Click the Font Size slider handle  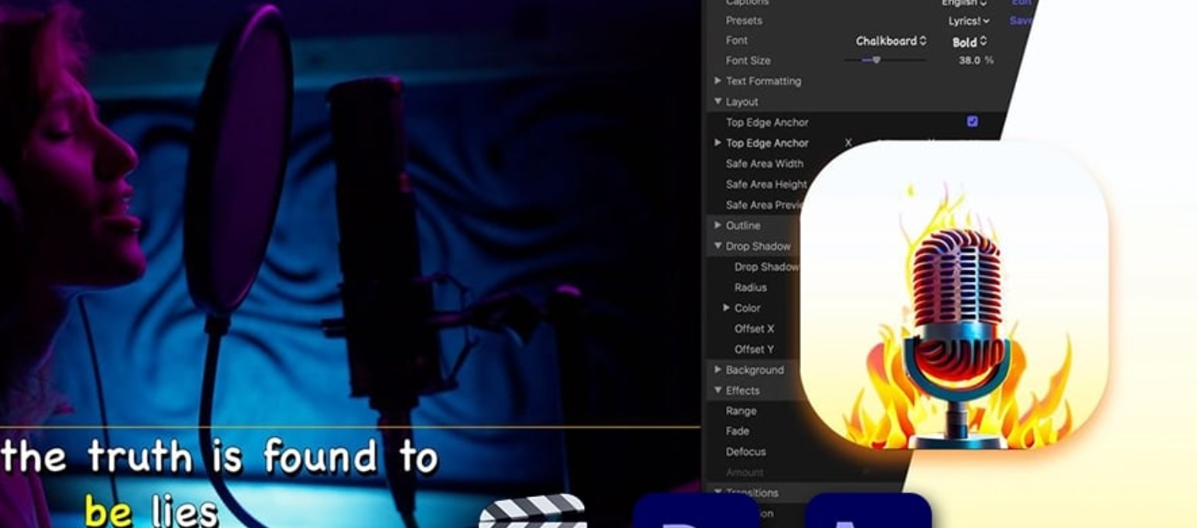pyautogui.click(x=876, y=60)
